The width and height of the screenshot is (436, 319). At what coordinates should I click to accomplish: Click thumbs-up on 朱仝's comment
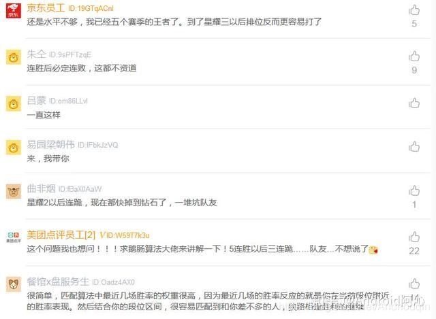tap(414, 56)
